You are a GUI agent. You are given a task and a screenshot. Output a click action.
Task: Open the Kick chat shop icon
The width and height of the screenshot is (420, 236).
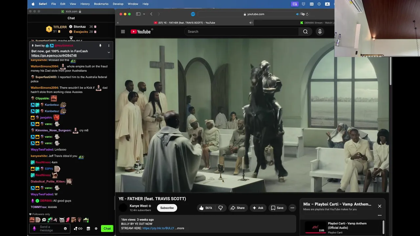click(x=88, y=228)
